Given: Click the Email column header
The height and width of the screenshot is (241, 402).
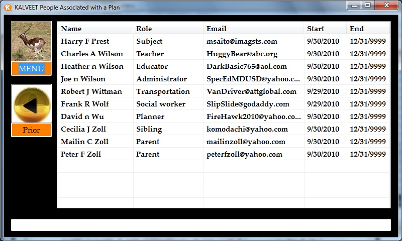Looking at the screenshot, I should (253, 29).
